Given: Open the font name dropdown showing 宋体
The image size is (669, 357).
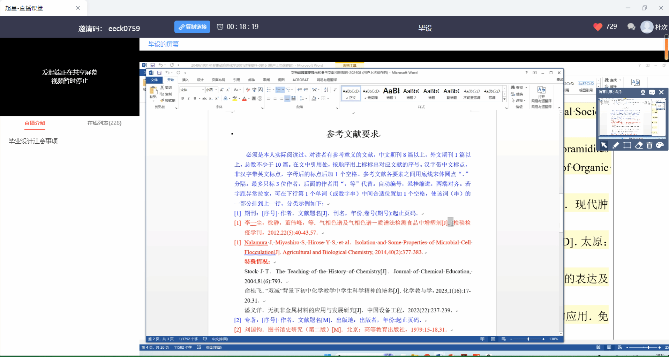Looking at the screenshot, I should 203,90.
